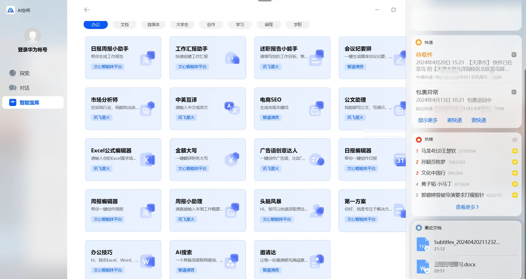Switch to the 文档 category tab
The height and width of the screenshot is (279, 526).
tap(124, 25)
